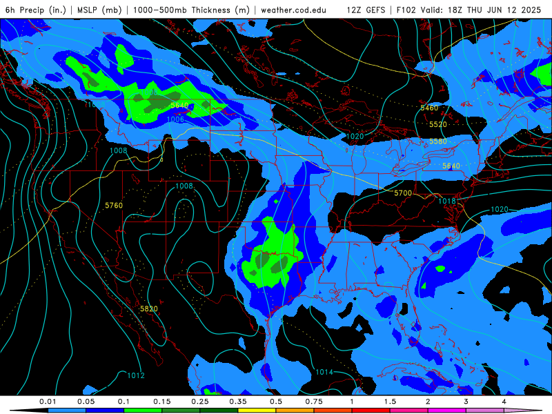The image size is (552, 414).
Task: Click the 1.5 legend value
Action: (x=390, y=402)
